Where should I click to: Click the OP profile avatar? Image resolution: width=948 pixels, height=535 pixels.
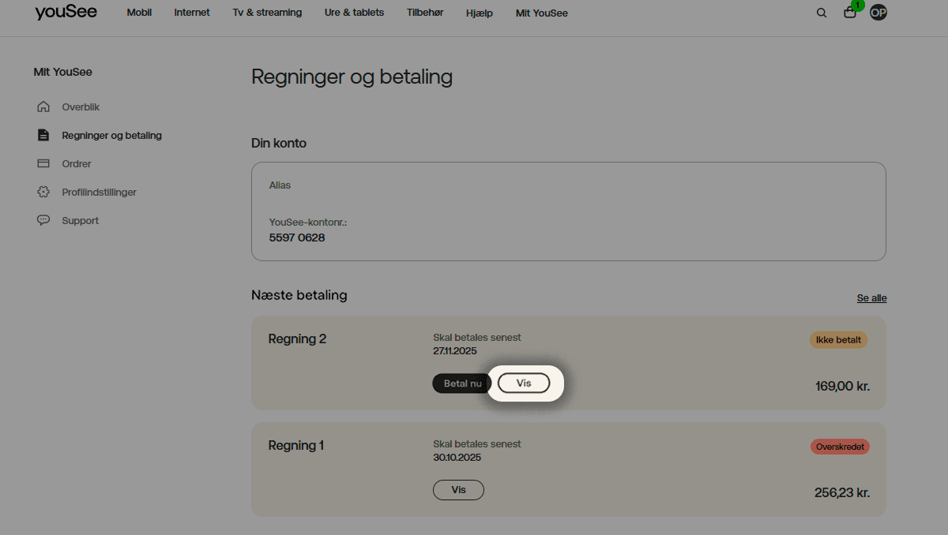pyautogui.click(x=878, y=13)
